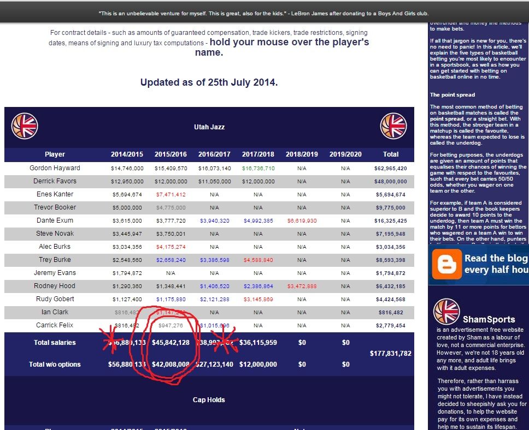Click 'Updated as of 25th July 2014' heading

209,82
